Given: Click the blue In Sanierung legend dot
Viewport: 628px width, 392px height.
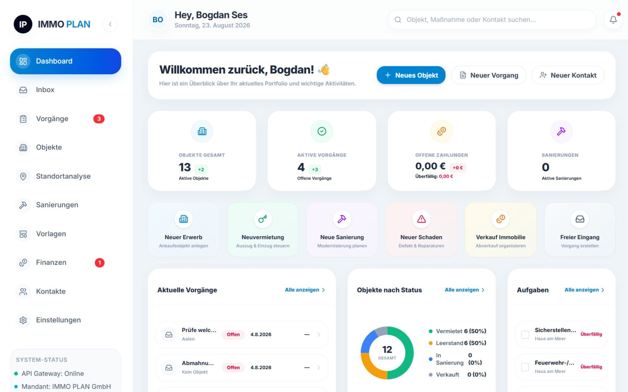Looking at the screenshot, I should click(431, 359).
